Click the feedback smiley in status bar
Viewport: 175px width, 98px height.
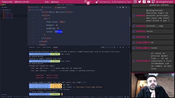point(125,97)
